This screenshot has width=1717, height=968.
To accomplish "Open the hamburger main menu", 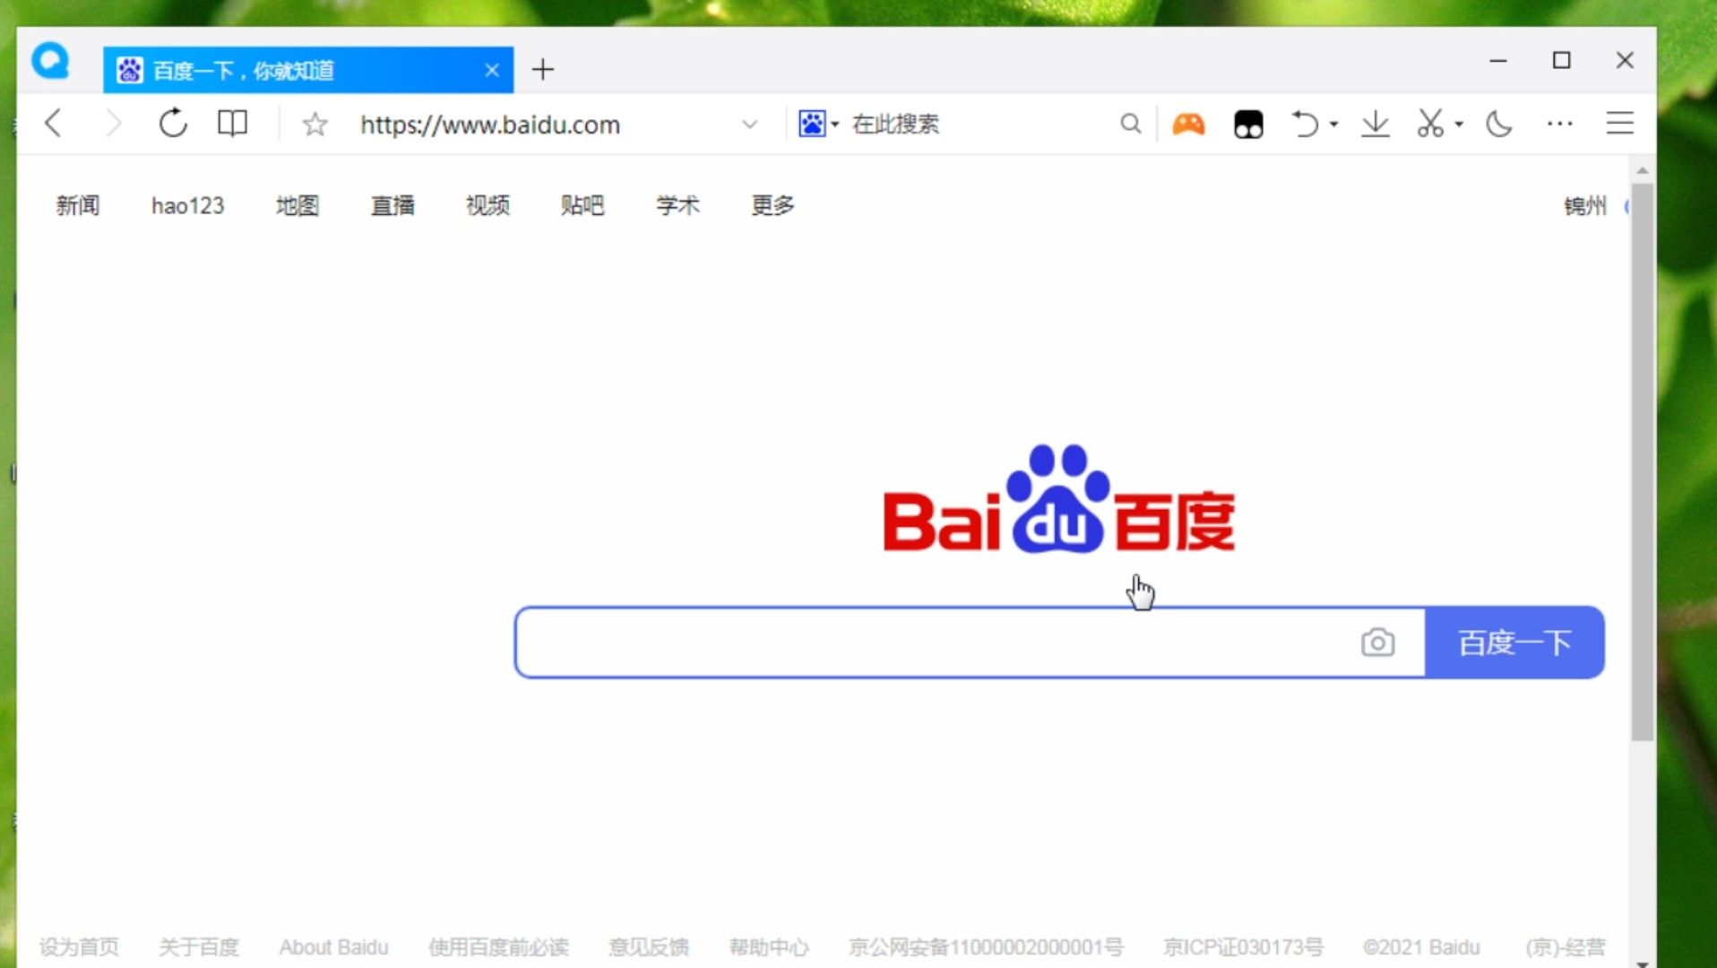I will coord(1620,123).
